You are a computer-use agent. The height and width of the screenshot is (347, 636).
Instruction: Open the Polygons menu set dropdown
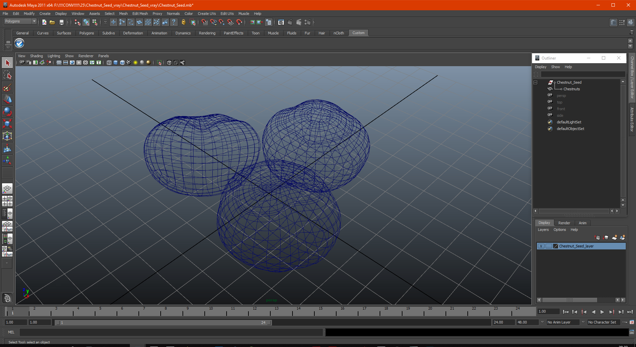tap(20, 21)
